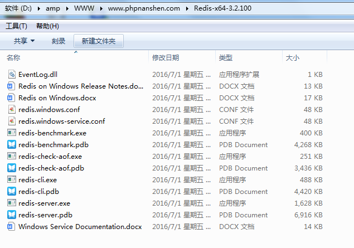Click the 488 KB size value
Image resolution: width=354 pixels, height=248 pixels.
pyautogui.click(x=311, y=180)
